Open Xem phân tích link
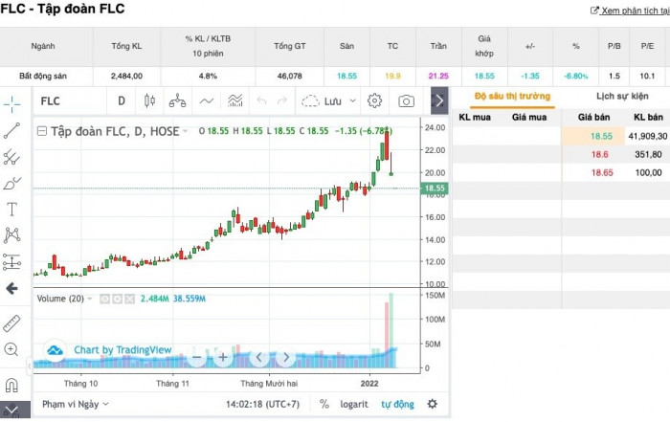Viewport: 670px width, 422px height. [x=631, y=11]
